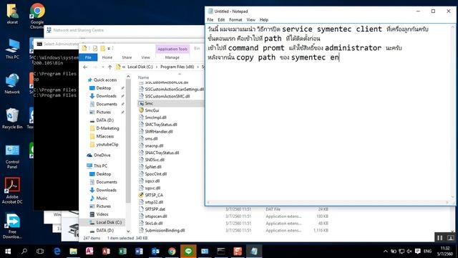Select the Free Download desktop shortcut
The width and height of the screenshot is (458, 258).
pos(12,226)
